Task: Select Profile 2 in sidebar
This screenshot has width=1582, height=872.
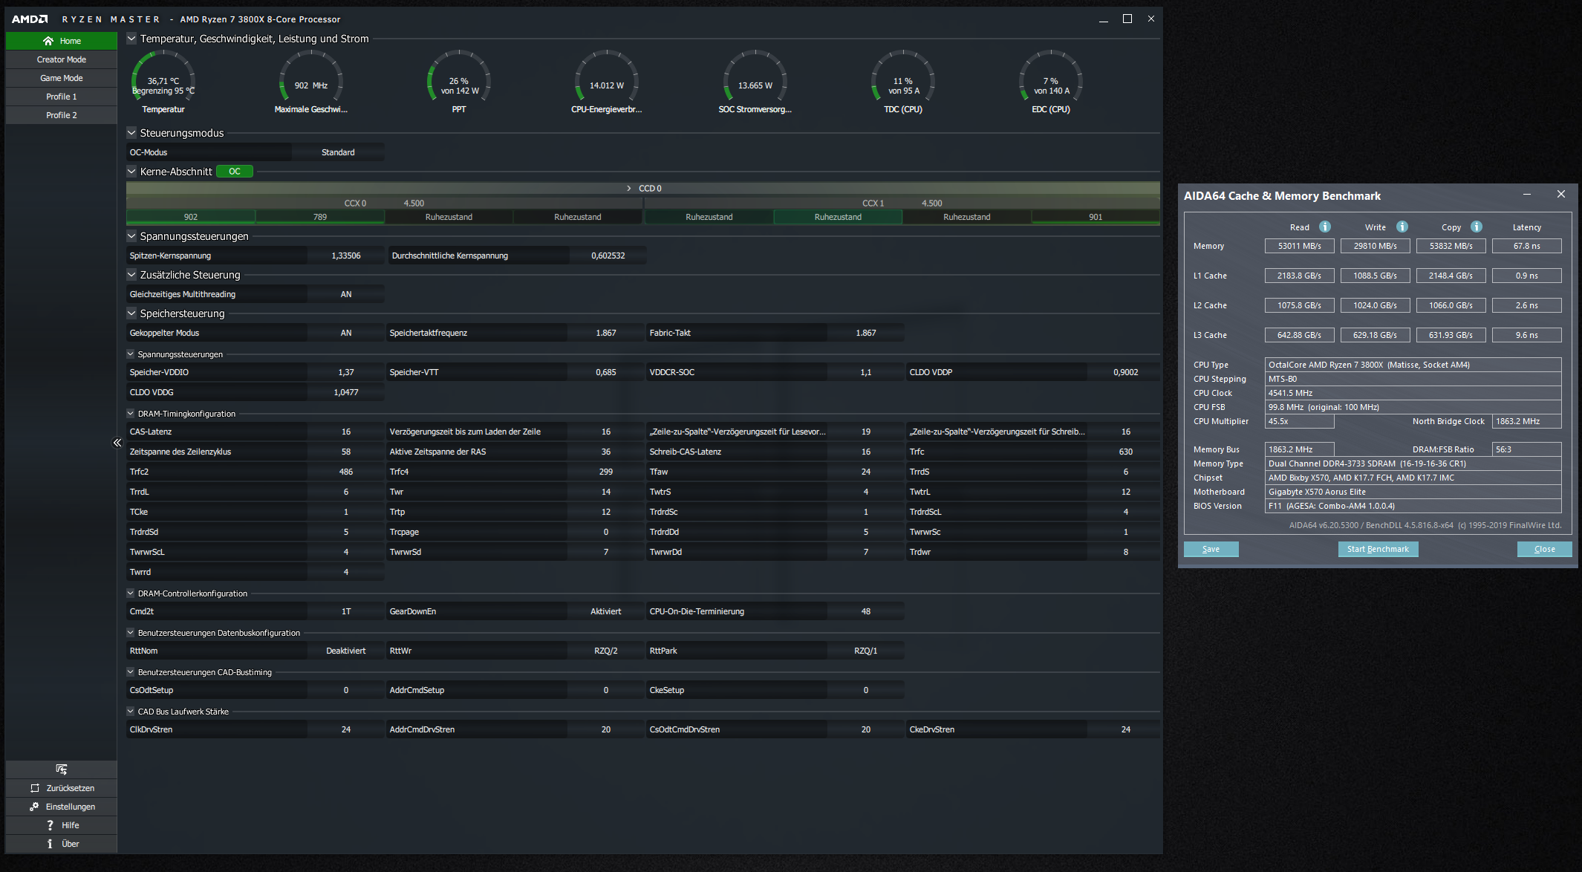Action: [x=62, y=115]
